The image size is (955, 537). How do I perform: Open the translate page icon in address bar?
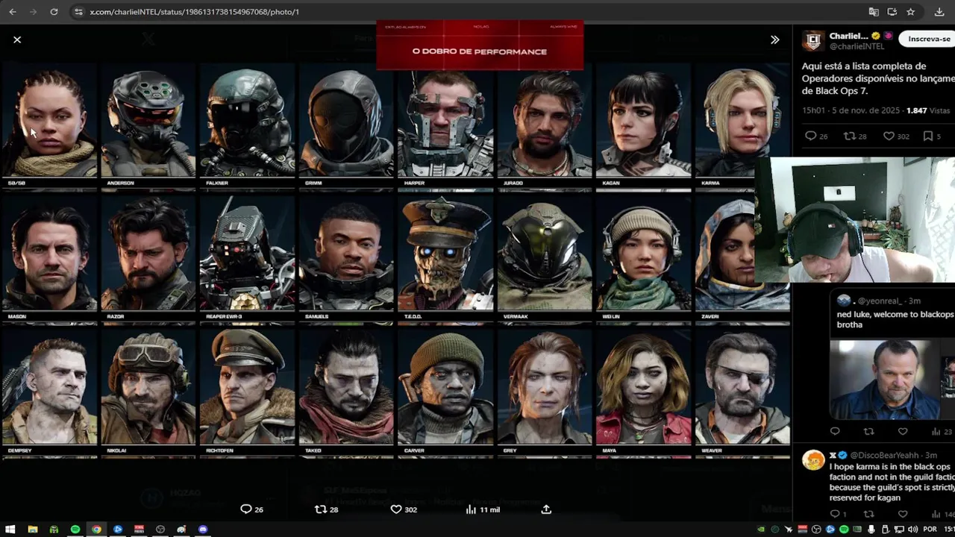click(874, 12)
